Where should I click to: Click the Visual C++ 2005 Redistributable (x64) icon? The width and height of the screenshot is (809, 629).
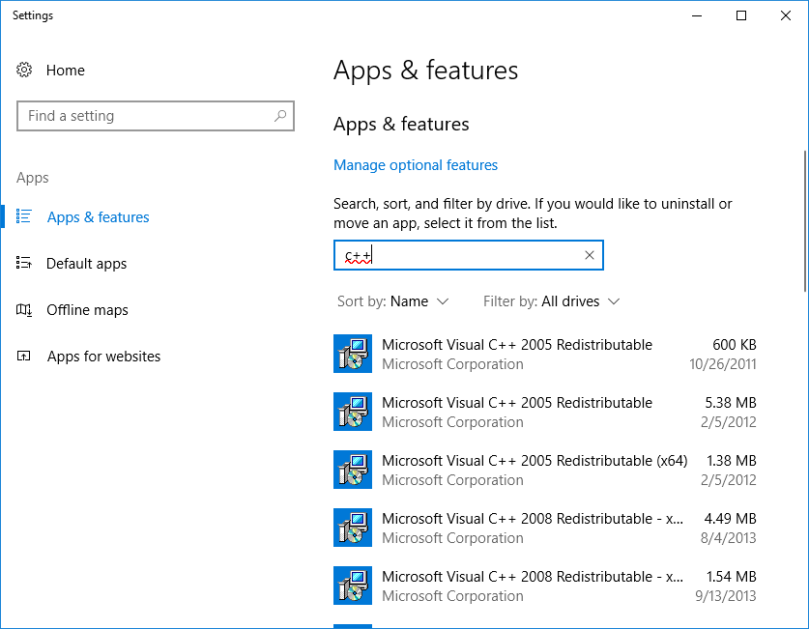tap(353, 471)
